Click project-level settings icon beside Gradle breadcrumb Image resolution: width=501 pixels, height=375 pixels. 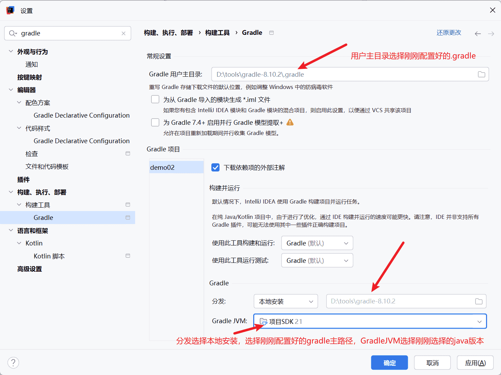(x=271, y=33)
